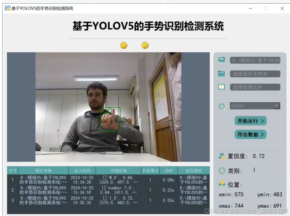Click the right yellow donut icon
Viewport: 290px width, 216px height.
(x=145, y=45)
